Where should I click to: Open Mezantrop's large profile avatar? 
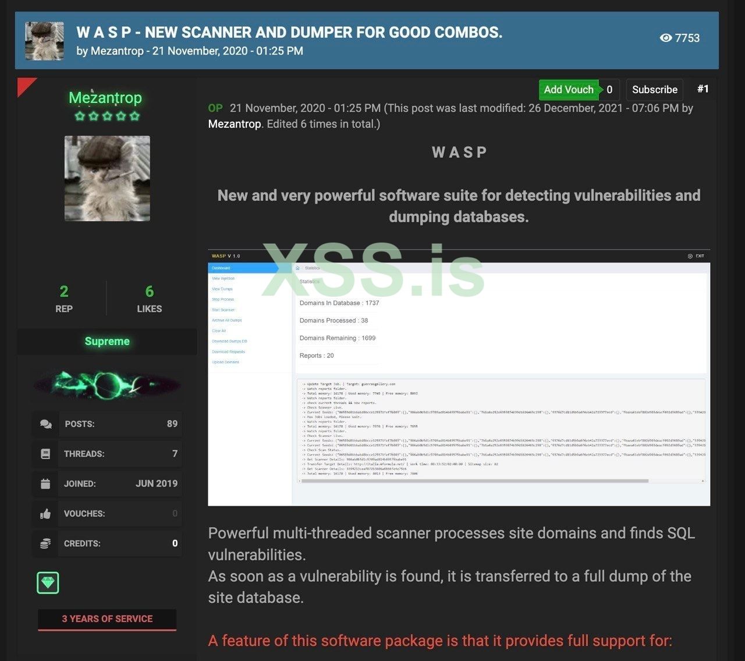pos(107,179)
